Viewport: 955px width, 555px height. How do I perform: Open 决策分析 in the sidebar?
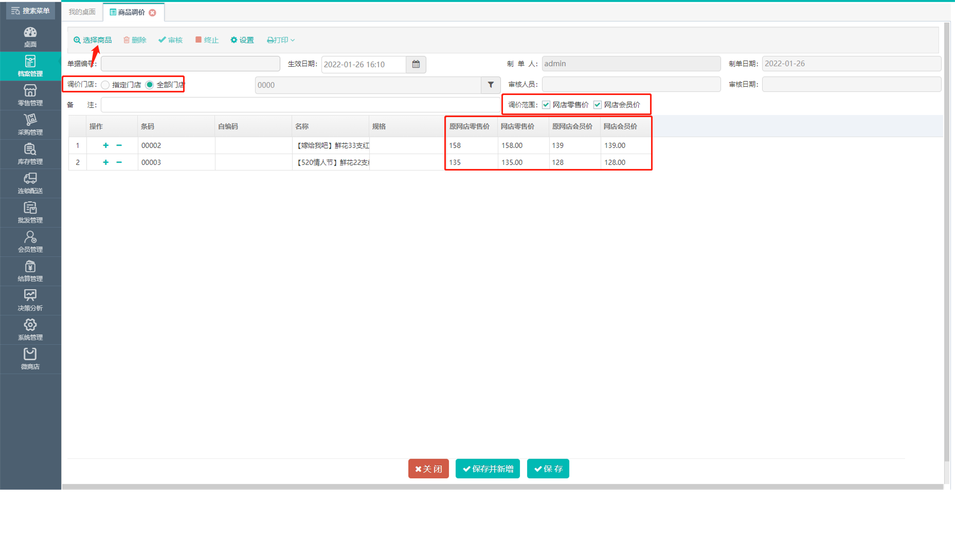pyautogui.click(x=30, y=301)
